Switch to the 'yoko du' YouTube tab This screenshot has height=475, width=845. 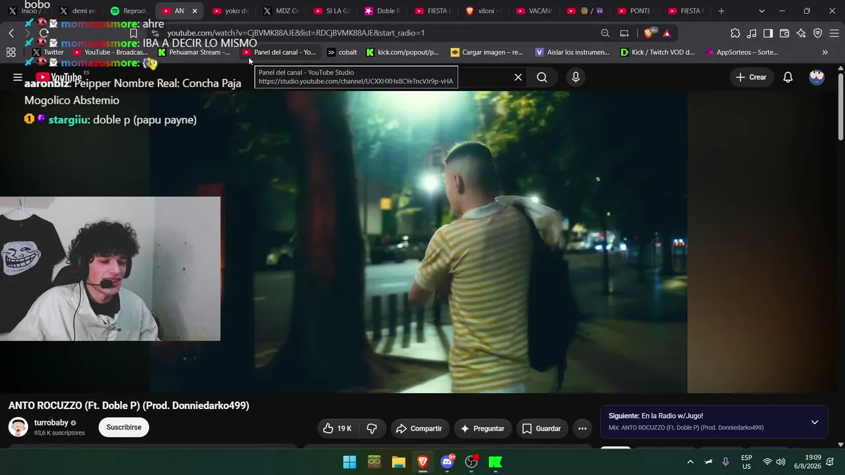tap(231, 11)
